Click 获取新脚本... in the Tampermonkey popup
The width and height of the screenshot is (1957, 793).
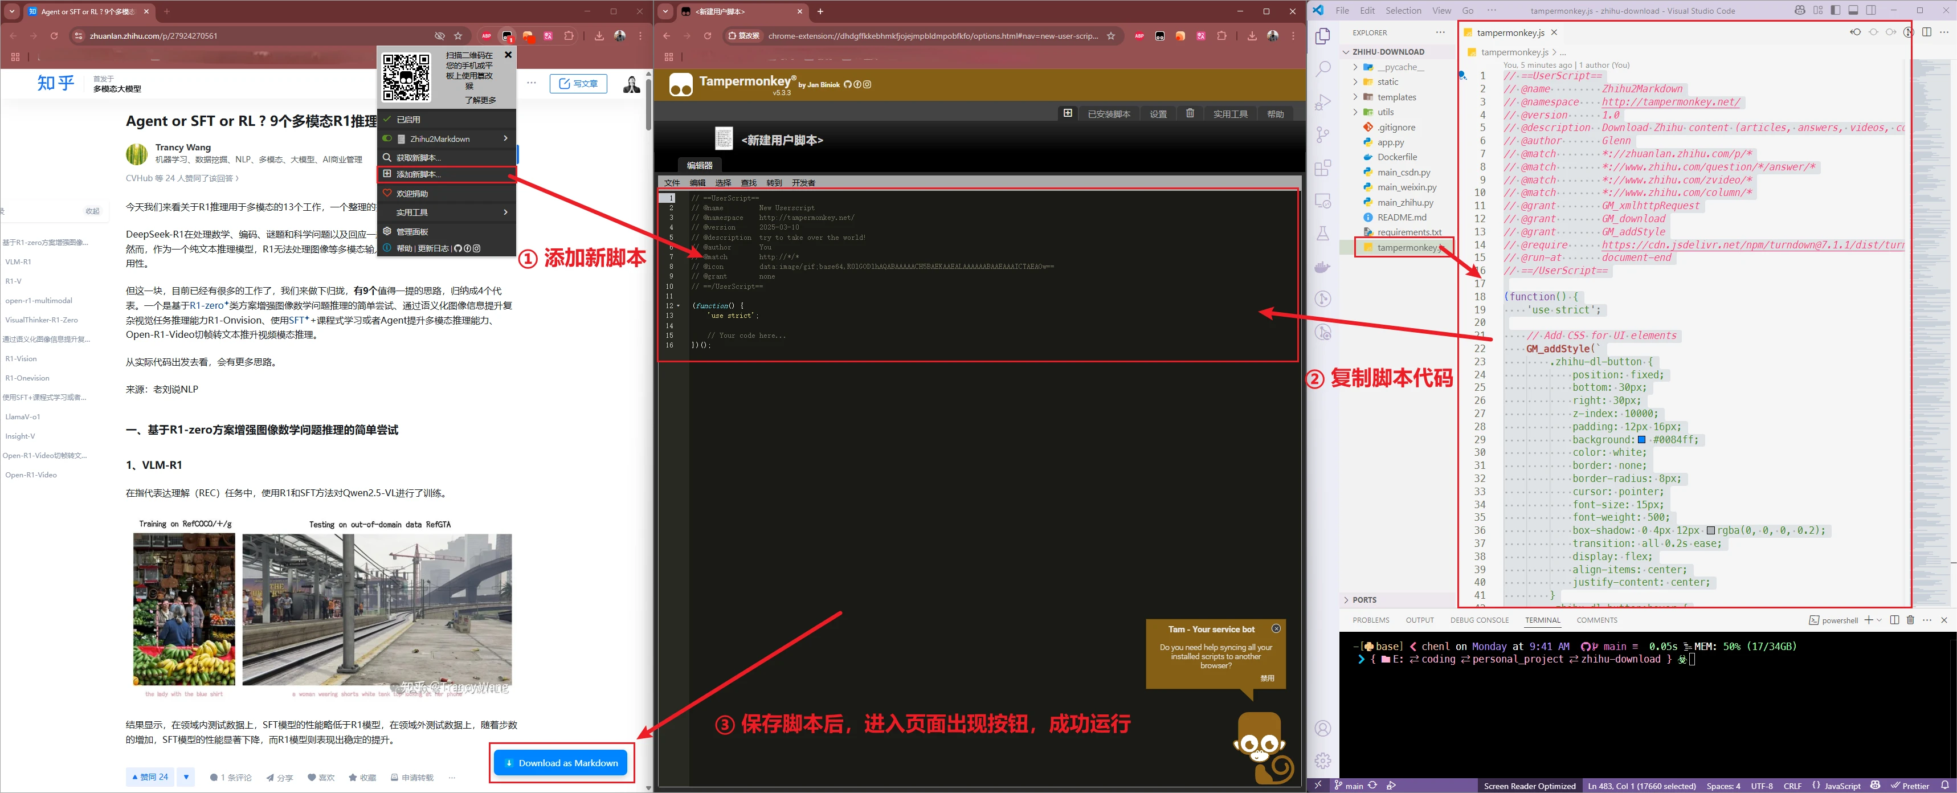coord(447,158)
